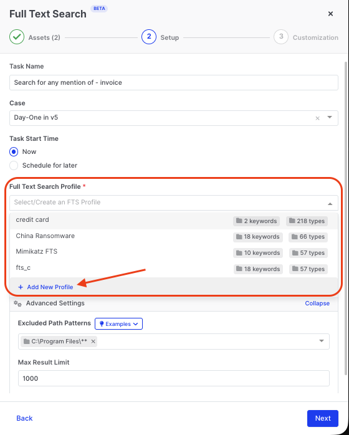The width and height of the screenshot is (349, 435).
Task: Remove the C:\Program Files\** path tag
Action: pyautogui.click(x=93, y=342)
